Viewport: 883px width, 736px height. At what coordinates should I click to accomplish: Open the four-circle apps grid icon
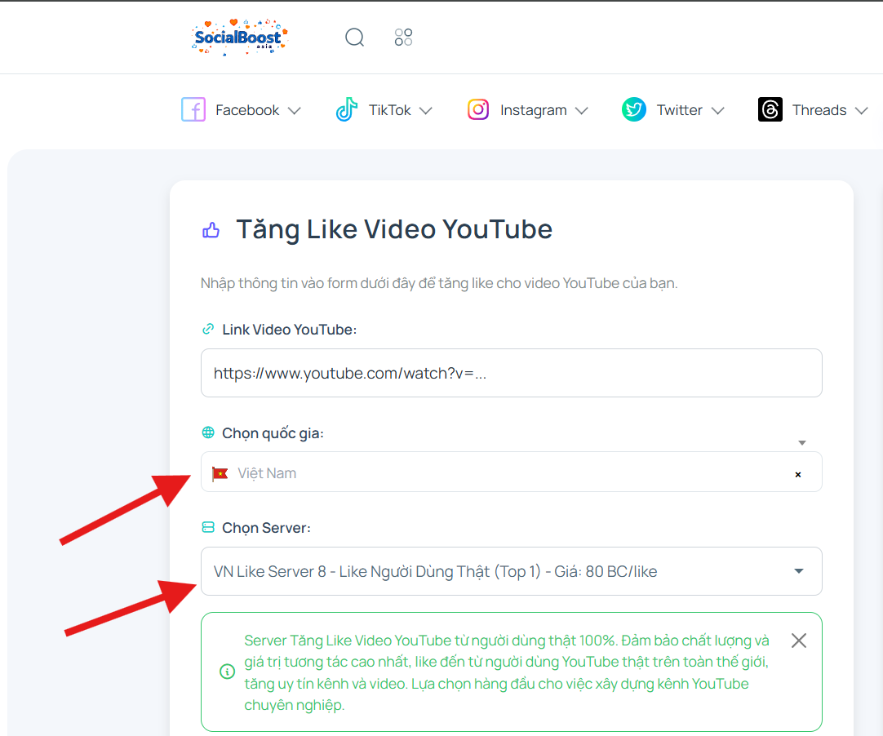[403, 38]
